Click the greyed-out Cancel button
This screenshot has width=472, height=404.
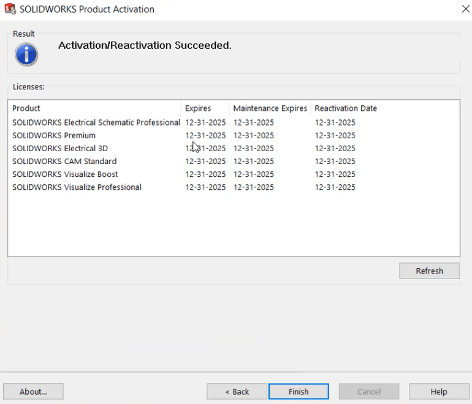click(x=369, y=392)
